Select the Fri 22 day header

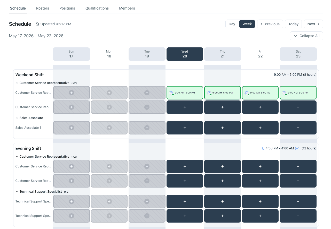260,54
